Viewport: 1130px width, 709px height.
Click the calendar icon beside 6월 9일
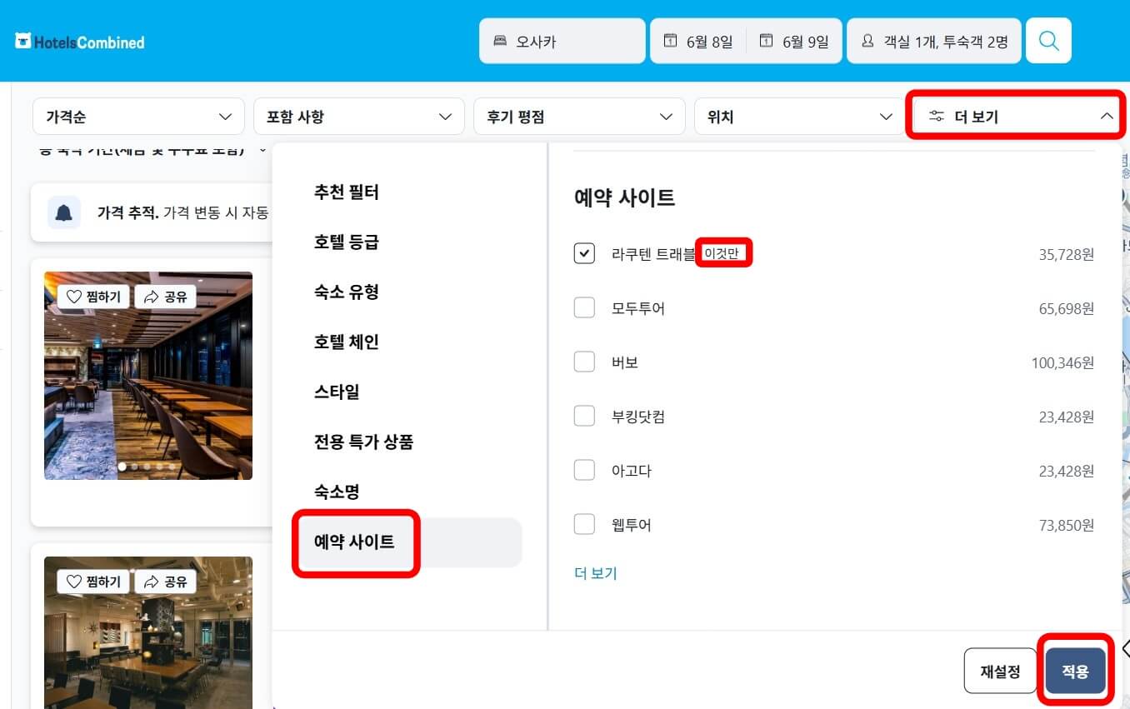(767, 41)
